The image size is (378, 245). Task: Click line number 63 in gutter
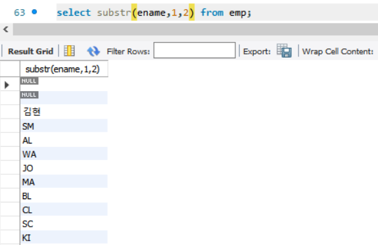[x=20, y=12]
